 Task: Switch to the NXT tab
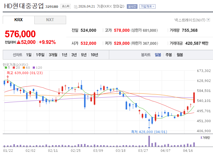[50, 20]
